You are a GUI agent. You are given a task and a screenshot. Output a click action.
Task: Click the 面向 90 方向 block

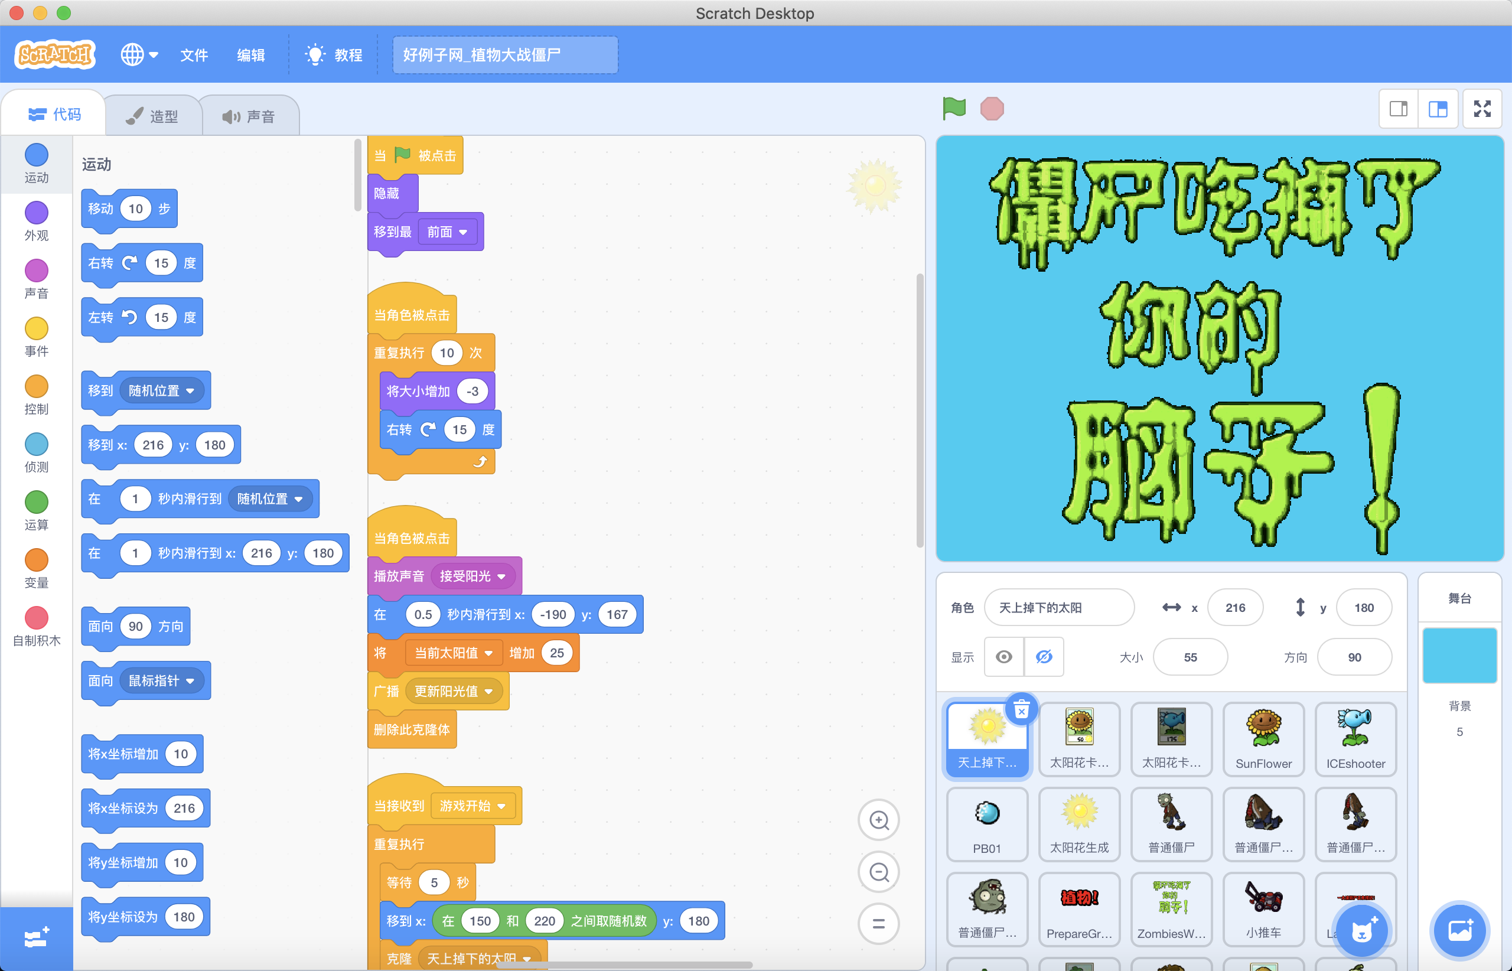(136, 627)
